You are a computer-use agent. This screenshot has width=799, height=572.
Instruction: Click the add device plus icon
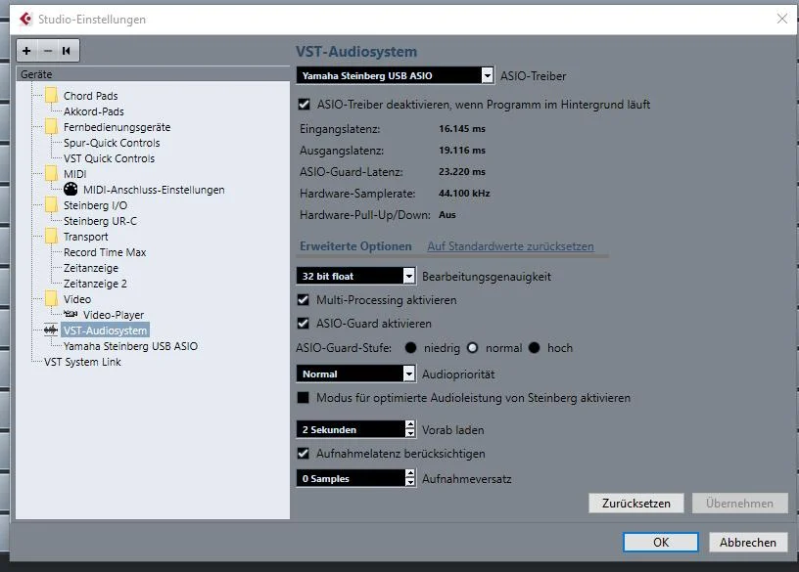point(26,50)
